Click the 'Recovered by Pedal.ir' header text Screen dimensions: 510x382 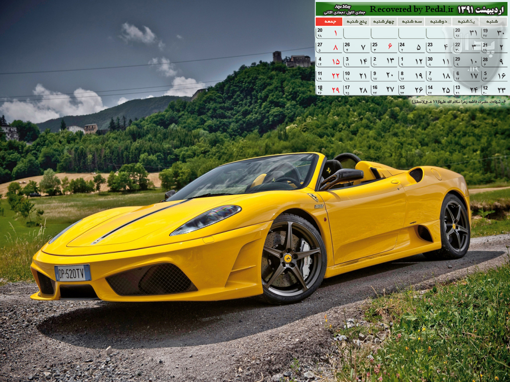pos(411,9)
